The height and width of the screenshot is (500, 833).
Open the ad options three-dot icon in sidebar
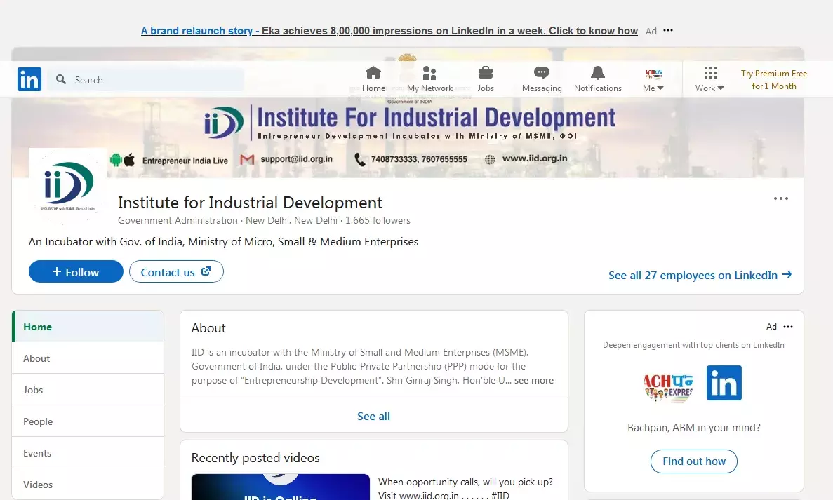[788, 327]
